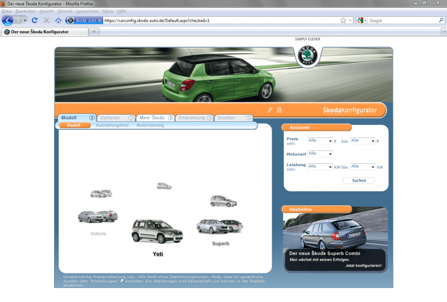Switch to the Optionen step tab

tap(116, 117)
